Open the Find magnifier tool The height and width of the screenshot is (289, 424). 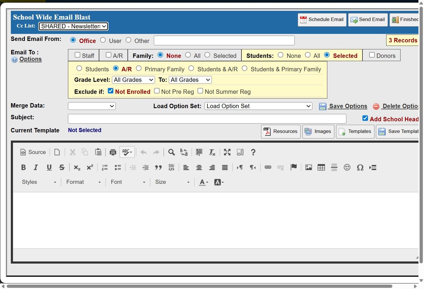point(171,152)
